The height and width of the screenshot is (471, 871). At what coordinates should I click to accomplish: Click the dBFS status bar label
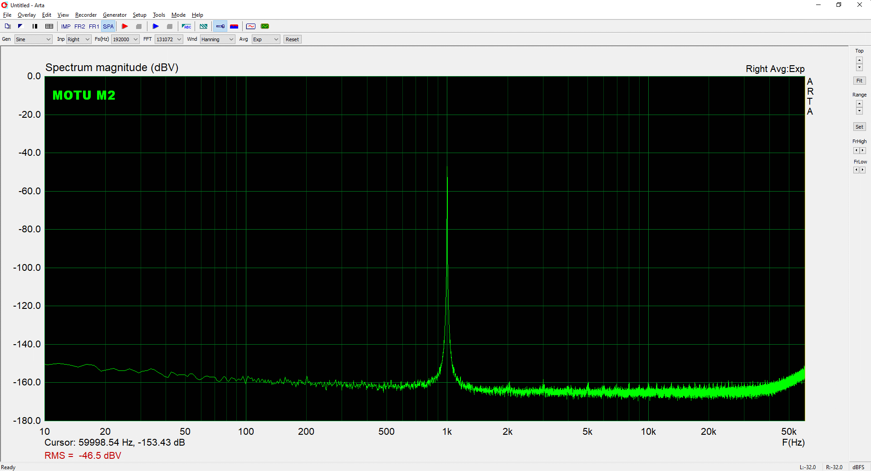[858, 467]
